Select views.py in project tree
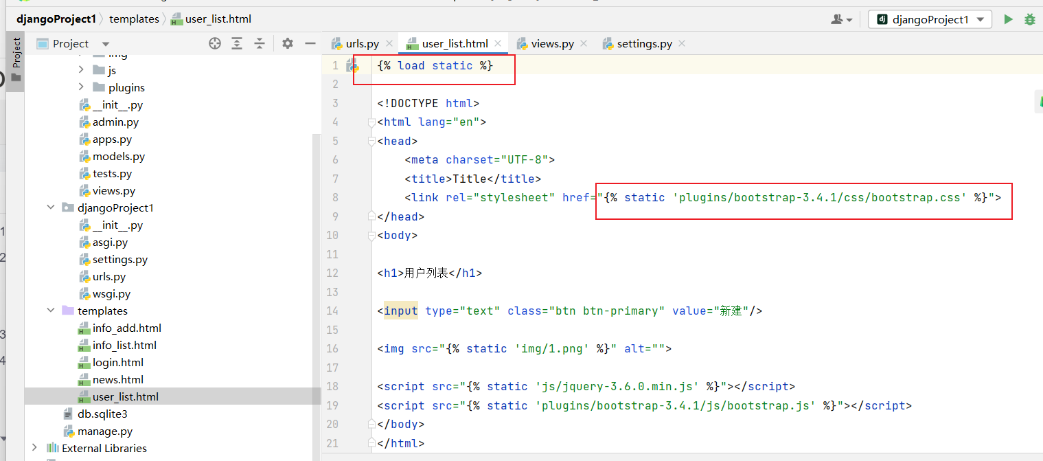1043x461 pixels. point(113,190)
